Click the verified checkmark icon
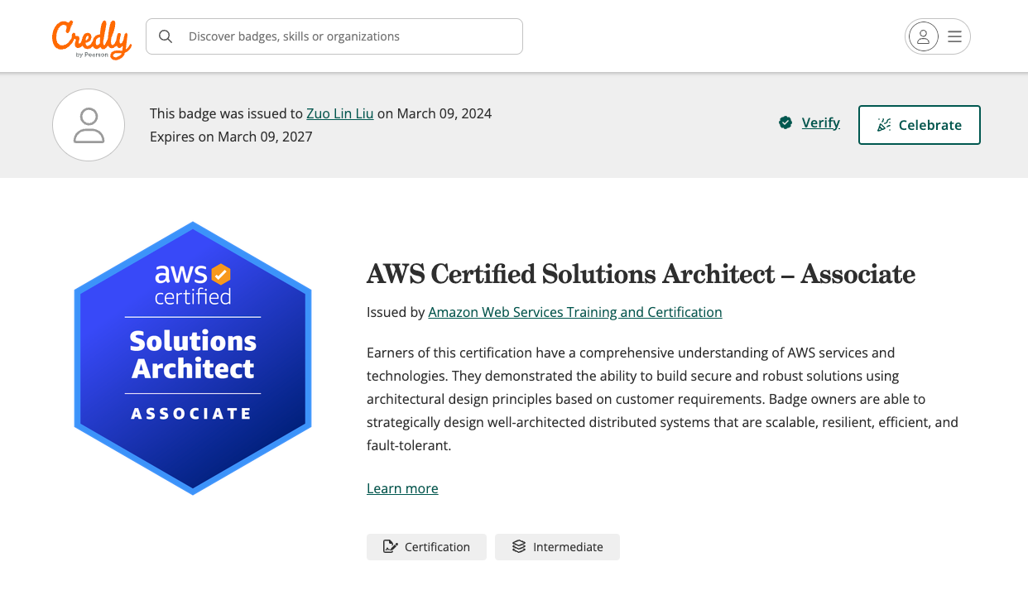The height and width of the screenshot is (605, 1028). [x=785, y=122]
